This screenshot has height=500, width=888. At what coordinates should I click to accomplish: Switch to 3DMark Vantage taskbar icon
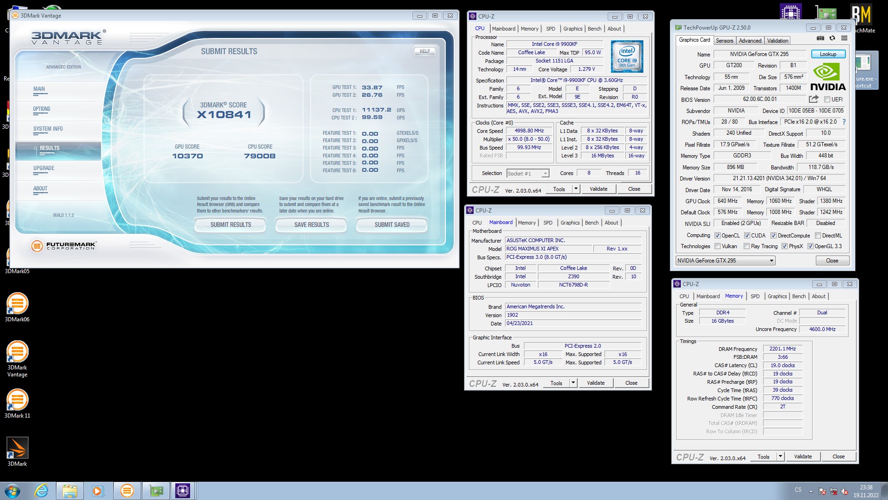(x=127, y=491)
